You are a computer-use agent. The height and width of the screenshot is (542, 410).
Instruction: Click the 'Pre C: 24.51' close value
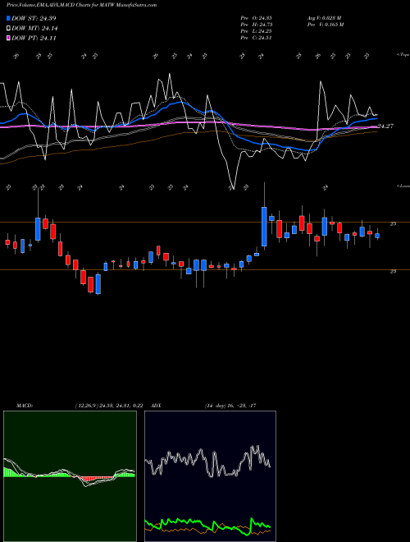click(x=257, y=38)
